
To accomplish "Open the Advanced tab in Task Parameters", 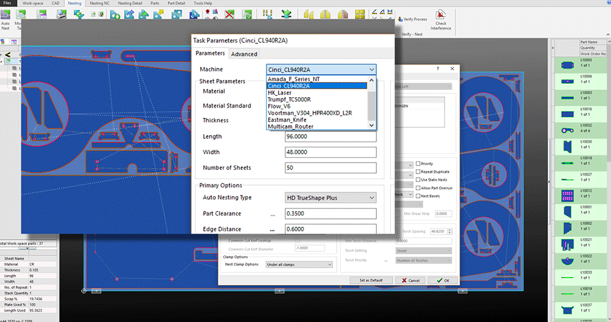I will (244, 54).
